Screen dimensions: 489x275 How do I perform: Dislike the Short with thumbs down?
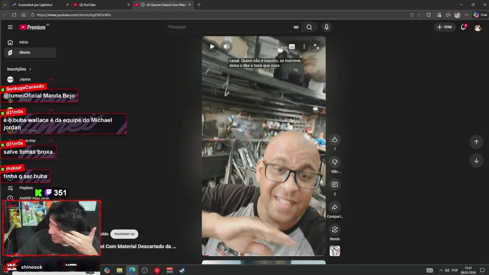pos(335,162)
